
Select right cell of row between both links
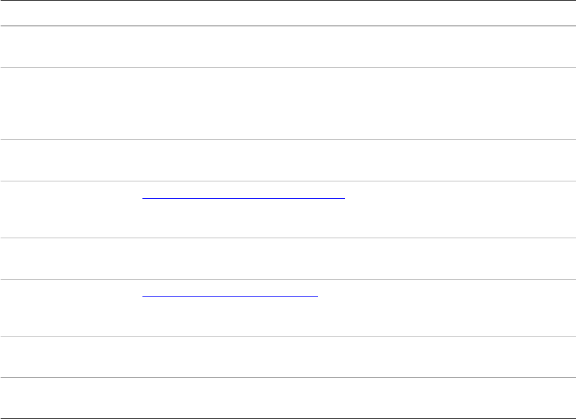click(x=357, y=259)
